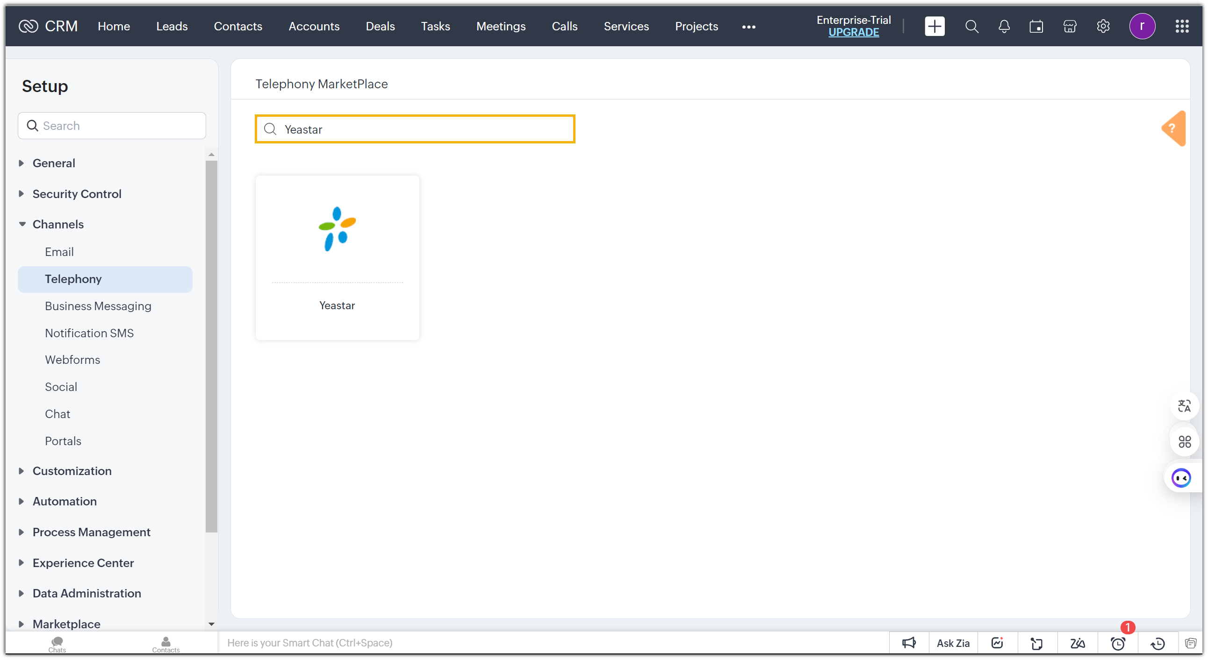Open the Zia assistant face icon
This screenshot has height=660, width=1208.
click(x=1180, y=478)
